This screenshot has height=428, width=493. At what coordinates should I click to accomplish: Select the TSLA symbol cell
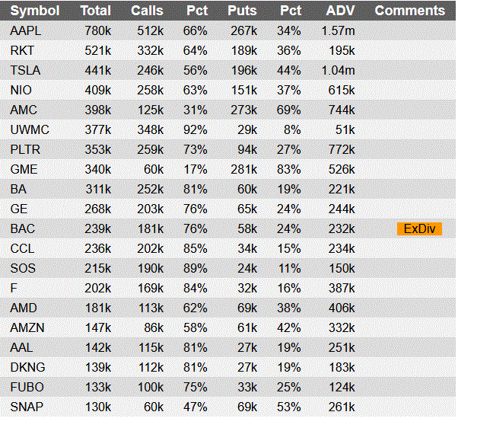[x=26, y=70]
